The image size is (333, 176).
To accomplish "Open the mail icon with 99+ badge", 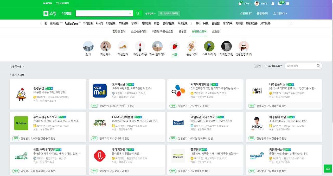I will click(280, 4).
